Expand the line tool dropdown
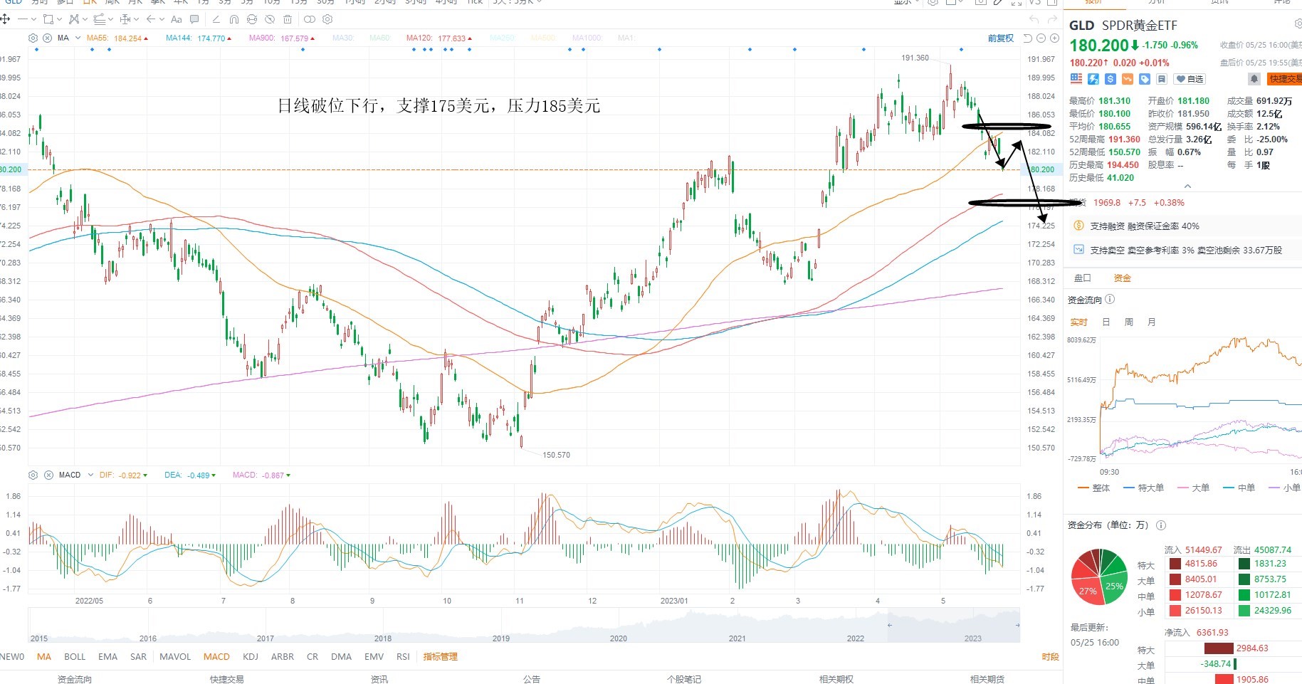Image resolution: width=1302 pixels, height=684 pixels. pos(33,19)
